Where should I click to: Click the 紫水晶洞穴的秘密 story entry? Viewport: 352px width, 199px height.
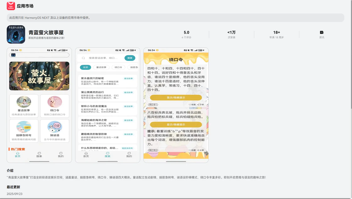(x=107, y=81)
